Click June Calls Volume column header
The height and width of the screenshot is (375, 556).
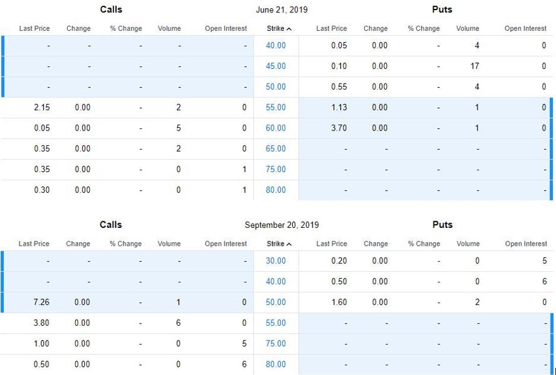pyautogui.click(x=169, y=28)
